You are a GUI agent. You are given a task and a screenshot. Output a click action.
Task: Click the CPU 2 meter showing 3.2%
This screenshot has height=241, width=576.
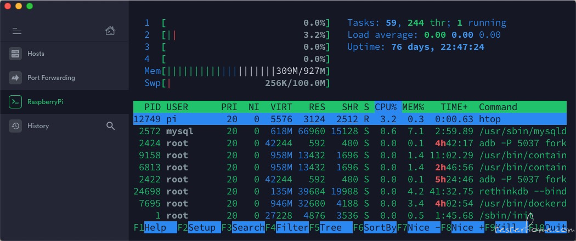tap(238, 35)
